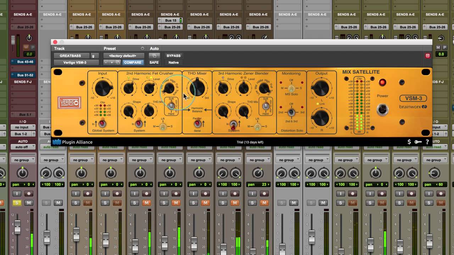Click the previous preset minus button

coord(106,62)
